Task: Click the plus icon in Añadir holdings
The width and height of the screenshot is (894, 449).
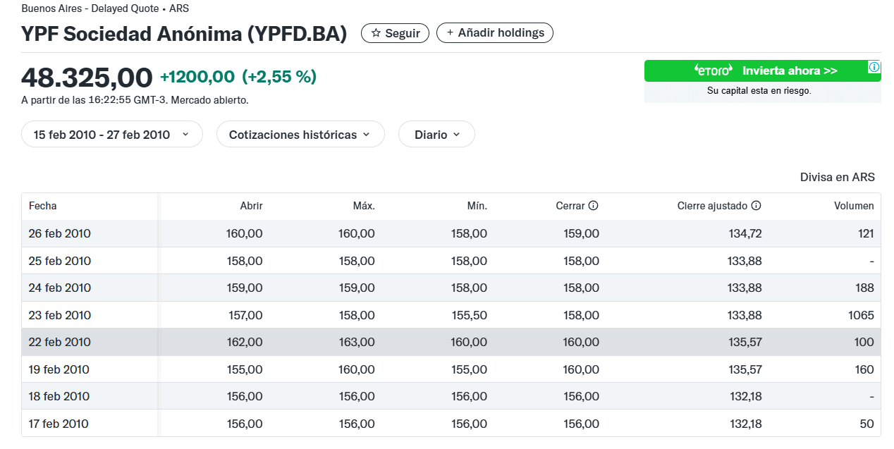Action: tap(450, 33)
